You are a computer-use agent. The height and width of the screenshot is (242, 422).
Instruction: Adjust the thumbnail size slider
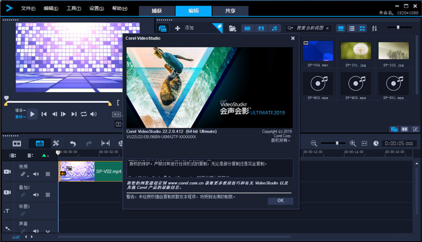pyautogui.click(x=398, y=28)
